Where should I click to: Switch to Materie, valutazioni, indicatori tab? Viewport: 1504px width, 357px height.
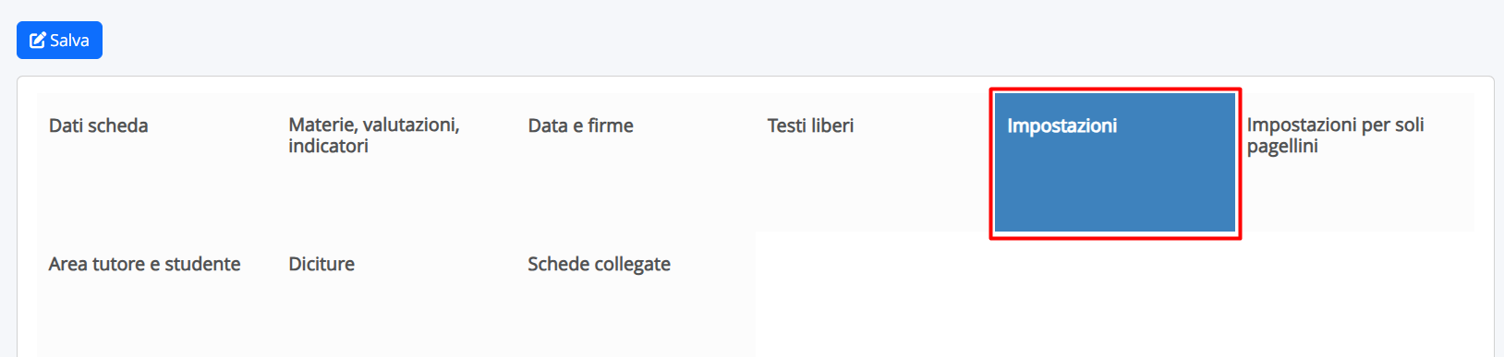point(396,161)
